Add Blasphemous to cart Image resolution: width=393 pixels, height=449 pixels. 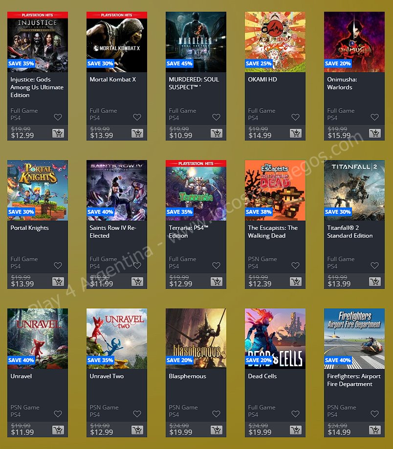tap(216, 430)
